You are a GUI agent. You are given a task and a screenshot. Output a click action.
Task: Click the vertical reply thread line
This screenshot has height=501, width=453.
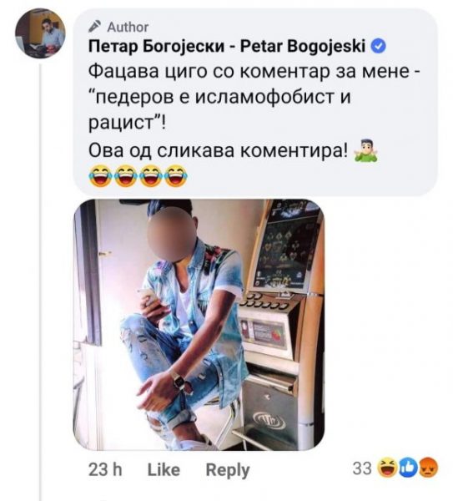click(40, 282)
